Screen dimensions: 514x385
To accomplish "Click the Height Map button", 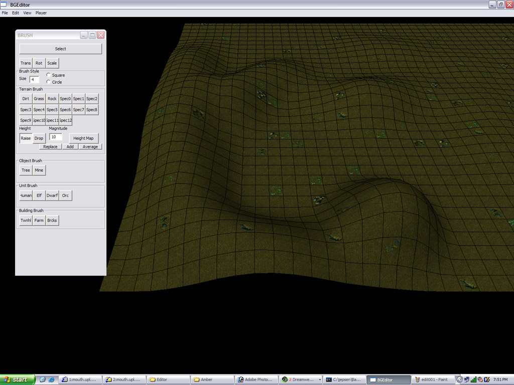I will [x=83, y=138].
